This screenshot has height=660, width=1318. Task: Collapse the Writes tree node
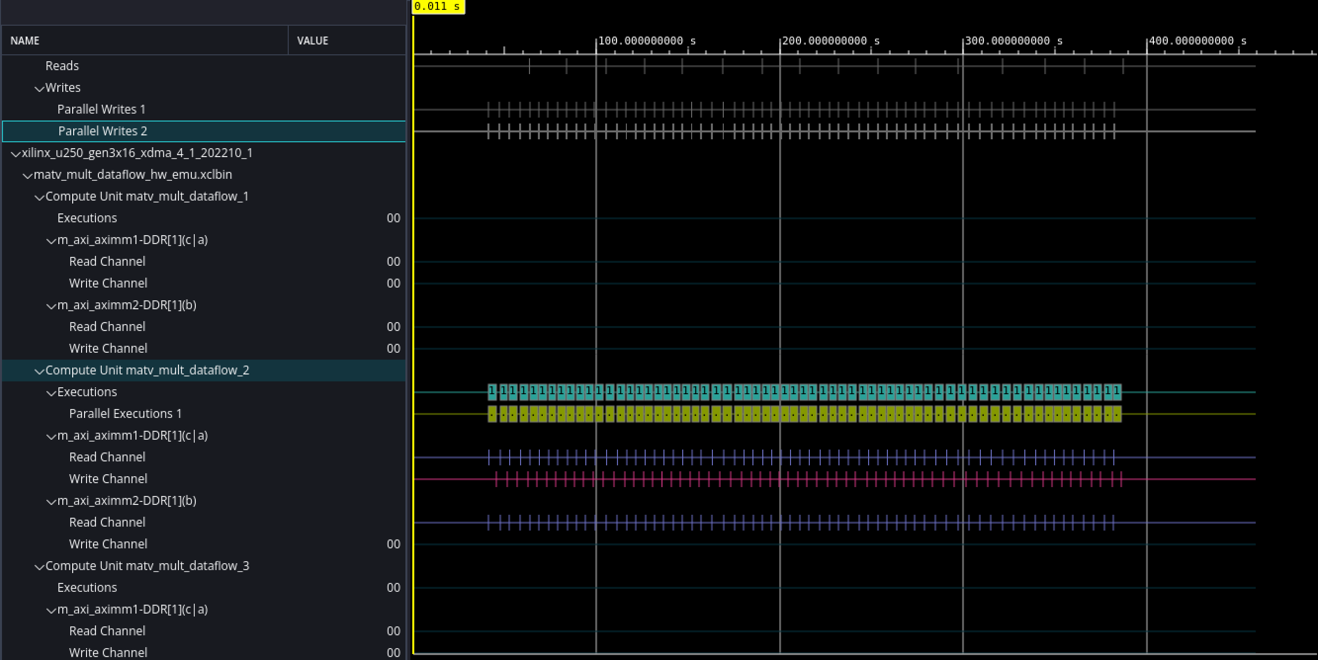point(39,88)
